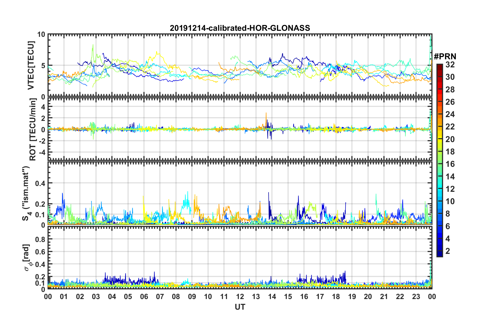
Task: Click x-axis hour label 01
Action: [x=64, y=297]
